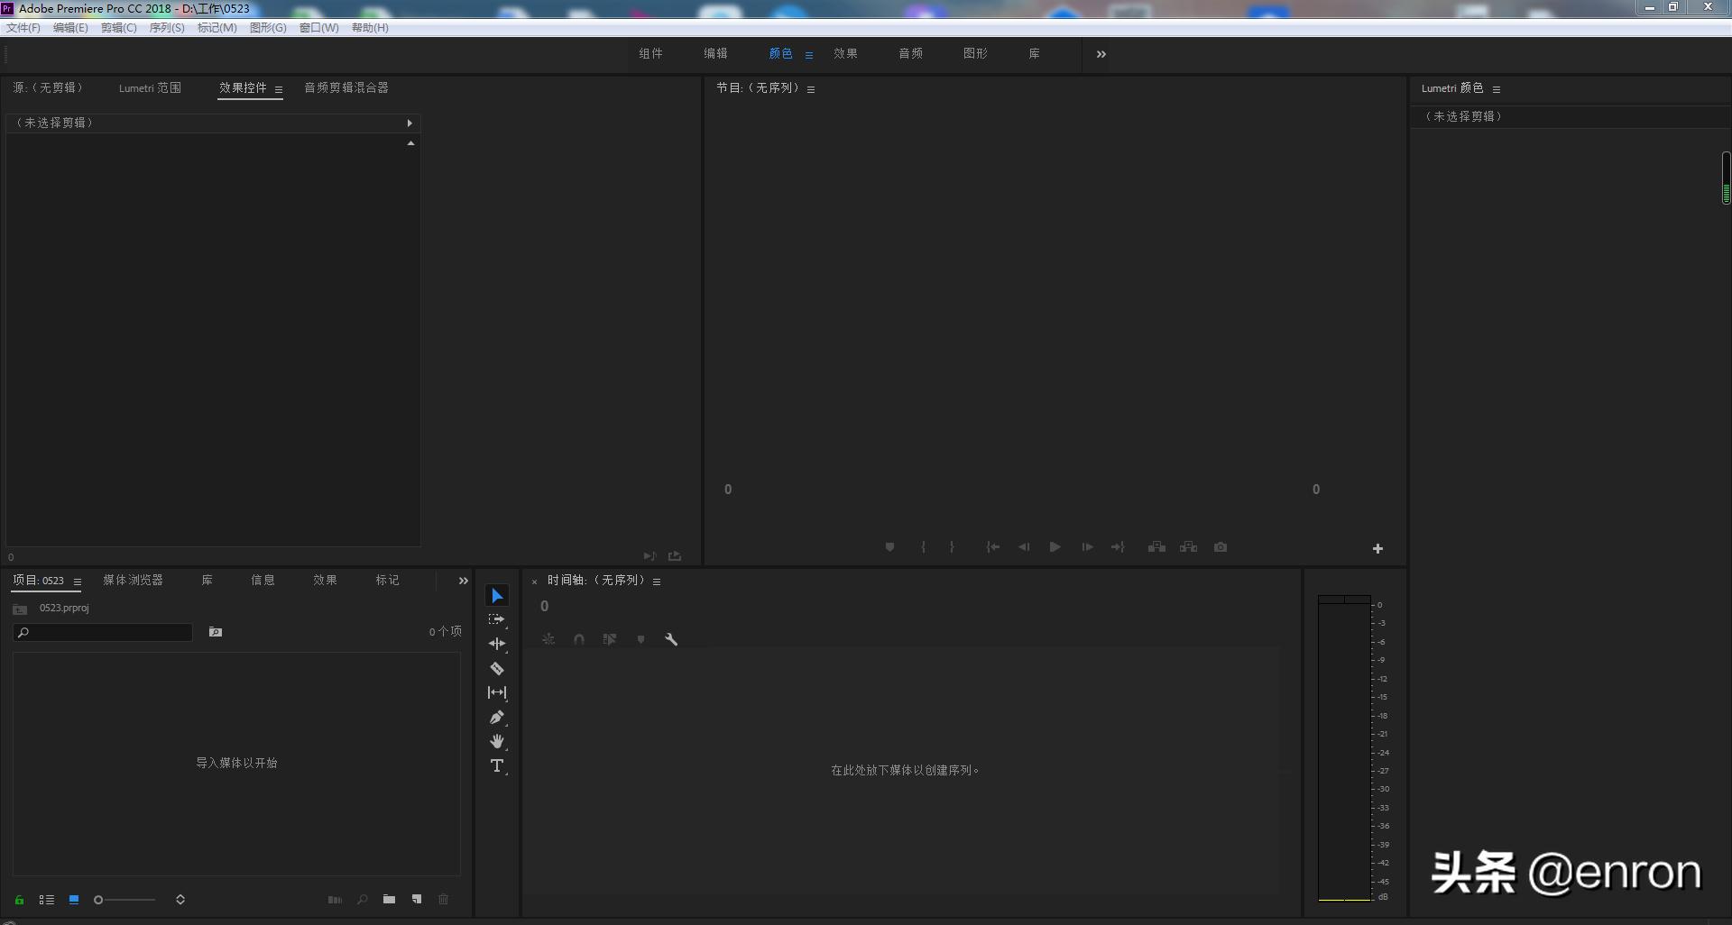Select the Hand tool
Screen dimensions: 1732x925
pos(497,742)
